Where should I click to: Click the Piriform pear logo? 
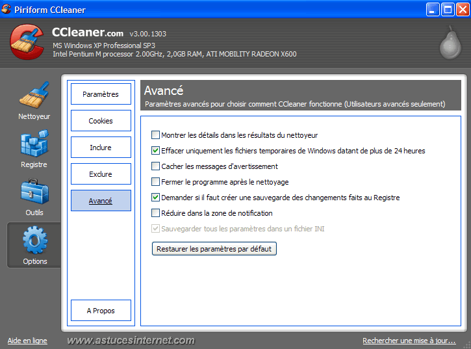[x=450, y=43]
